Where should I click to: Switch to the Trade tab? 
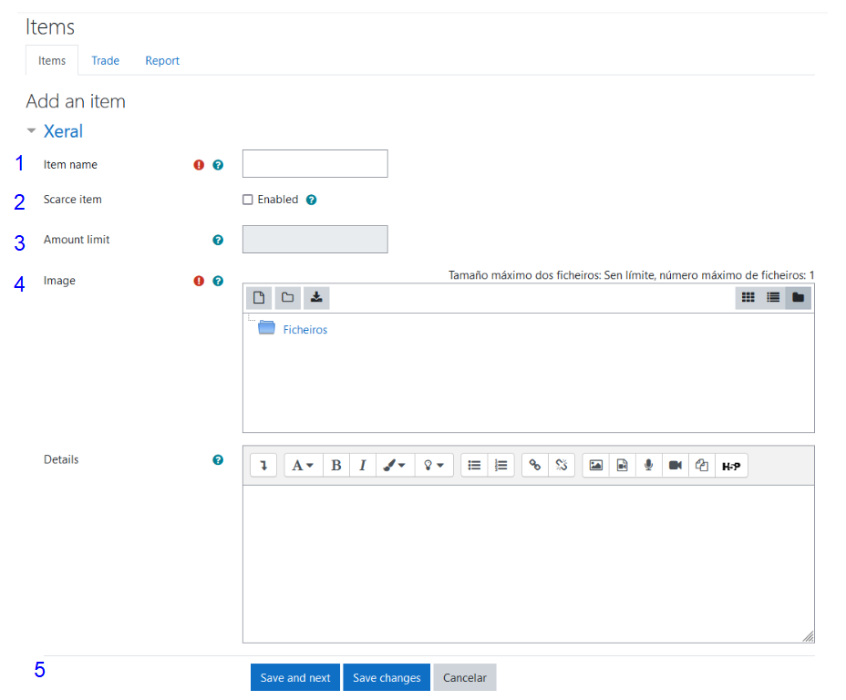pyautogui.click(x=105, y=61)
